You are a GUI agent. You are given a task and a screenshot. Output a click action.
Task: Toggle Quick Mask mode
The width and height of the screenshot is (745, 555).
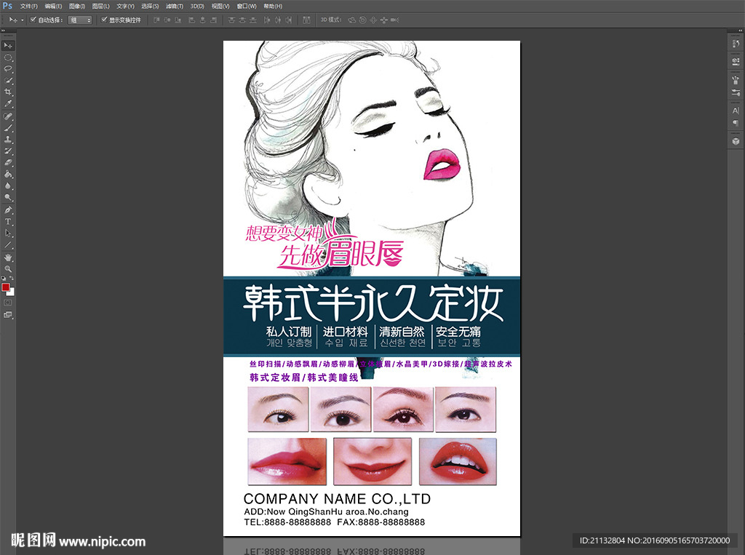pyautogui.click(x=8, y=303)
